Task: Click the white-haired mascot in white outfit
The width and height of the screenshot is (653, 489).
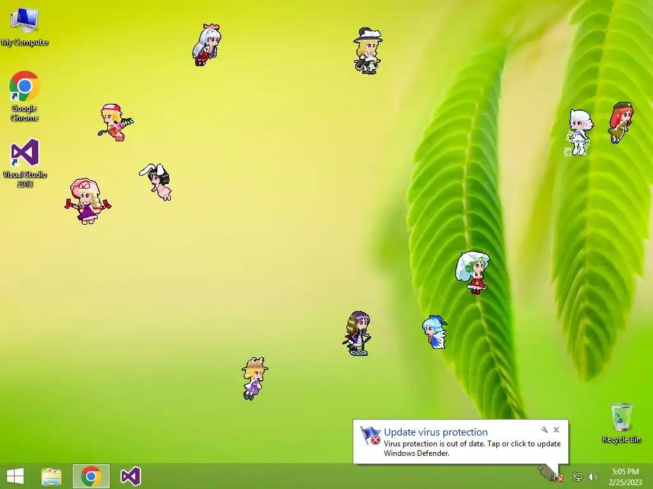Action: tap(579, 132)
